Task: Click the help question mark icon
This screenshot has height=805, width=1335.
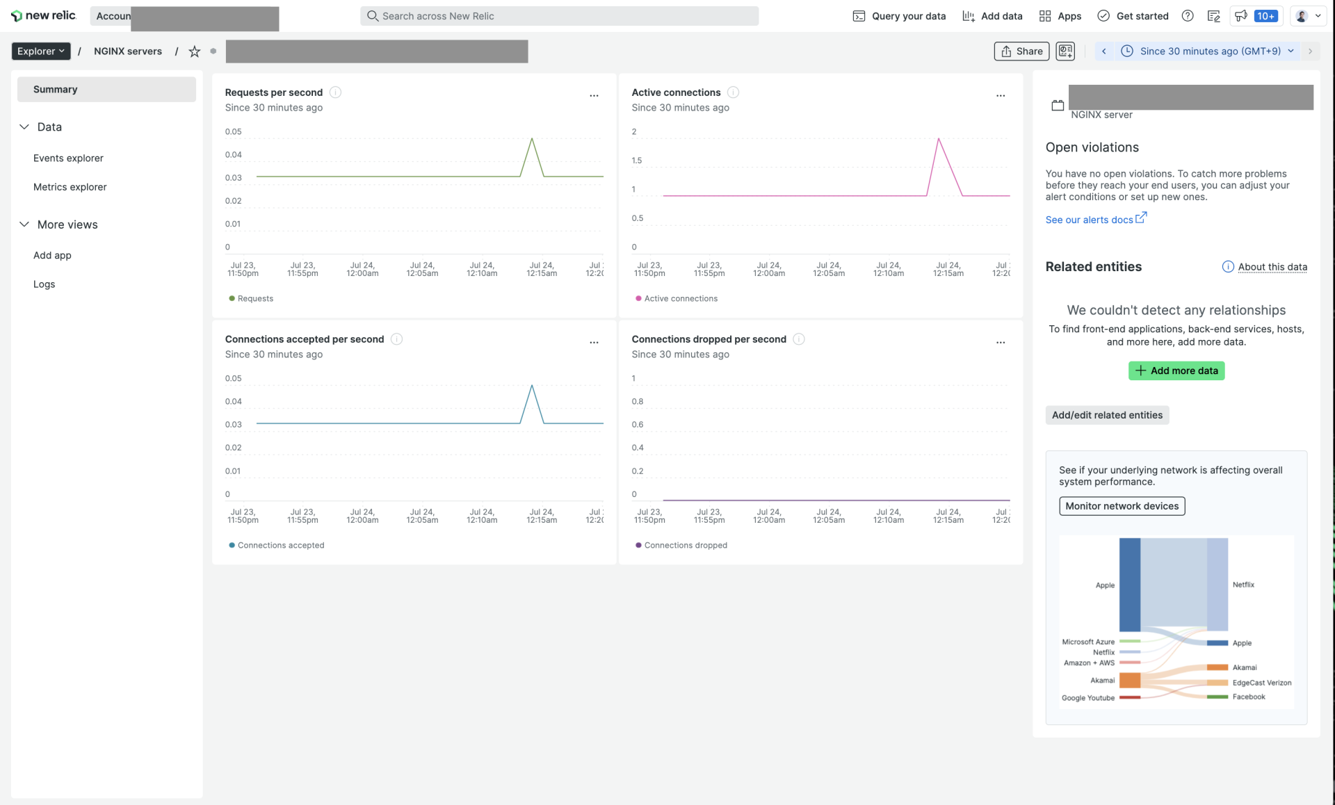Action: click(x=1188, y=15)
